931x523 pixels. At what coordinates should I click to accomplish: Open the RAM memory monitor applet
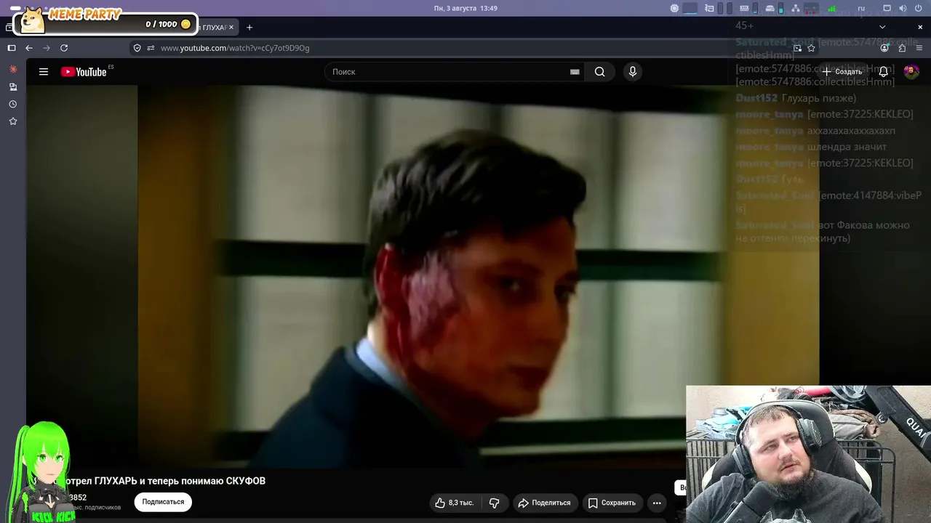point(744,9)
